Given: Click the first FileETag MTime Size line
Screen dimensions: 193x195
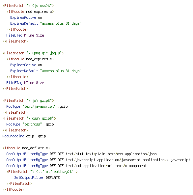Looking at the screenshot, I should pyautogui.click(x=25, y=35).
